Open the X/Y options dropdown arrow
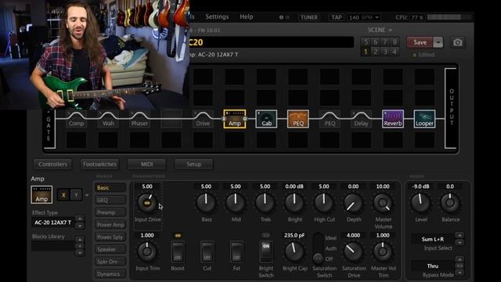Image resolution: width=501 pixels, height=282 pixels. click(x=87, y=195)
